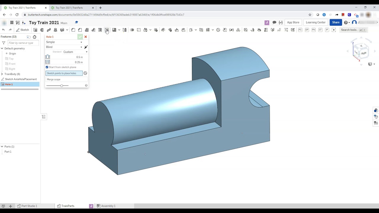
Task: Open the Standard Custom dropdown
Action: (x=75, y=52)
